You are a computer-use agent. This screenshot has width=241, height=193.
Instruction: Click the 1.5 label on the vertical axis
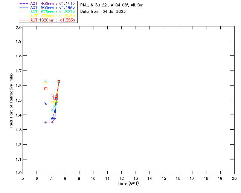click(18, 100)
